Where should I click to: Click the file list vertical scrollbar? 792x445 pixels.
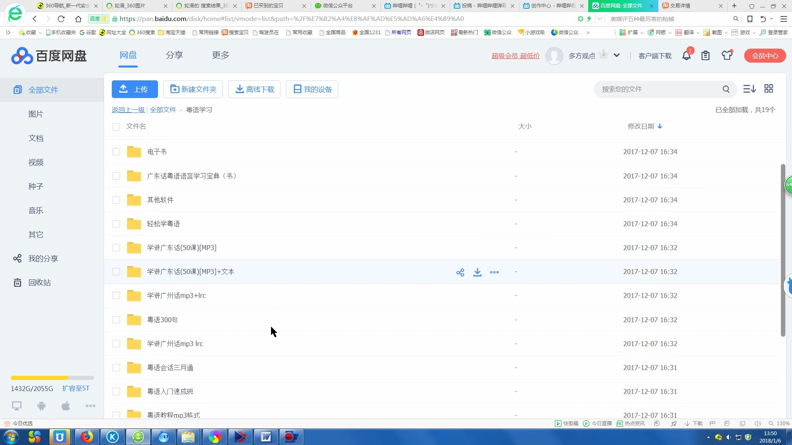[783, 250]
